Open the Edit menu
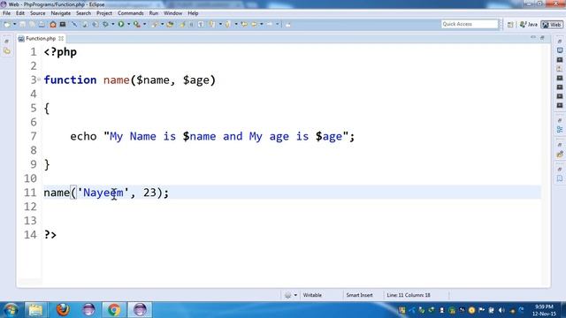Screen dimensions: 566x318 20,13
